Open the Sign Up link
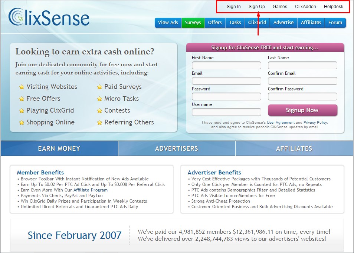The image size is (354, 253). [x=257, y=7]
